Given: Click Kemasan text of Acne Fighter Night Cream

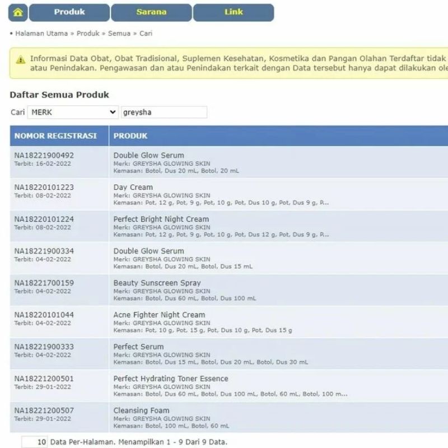Looking at the screenshot, I should 203,330.
